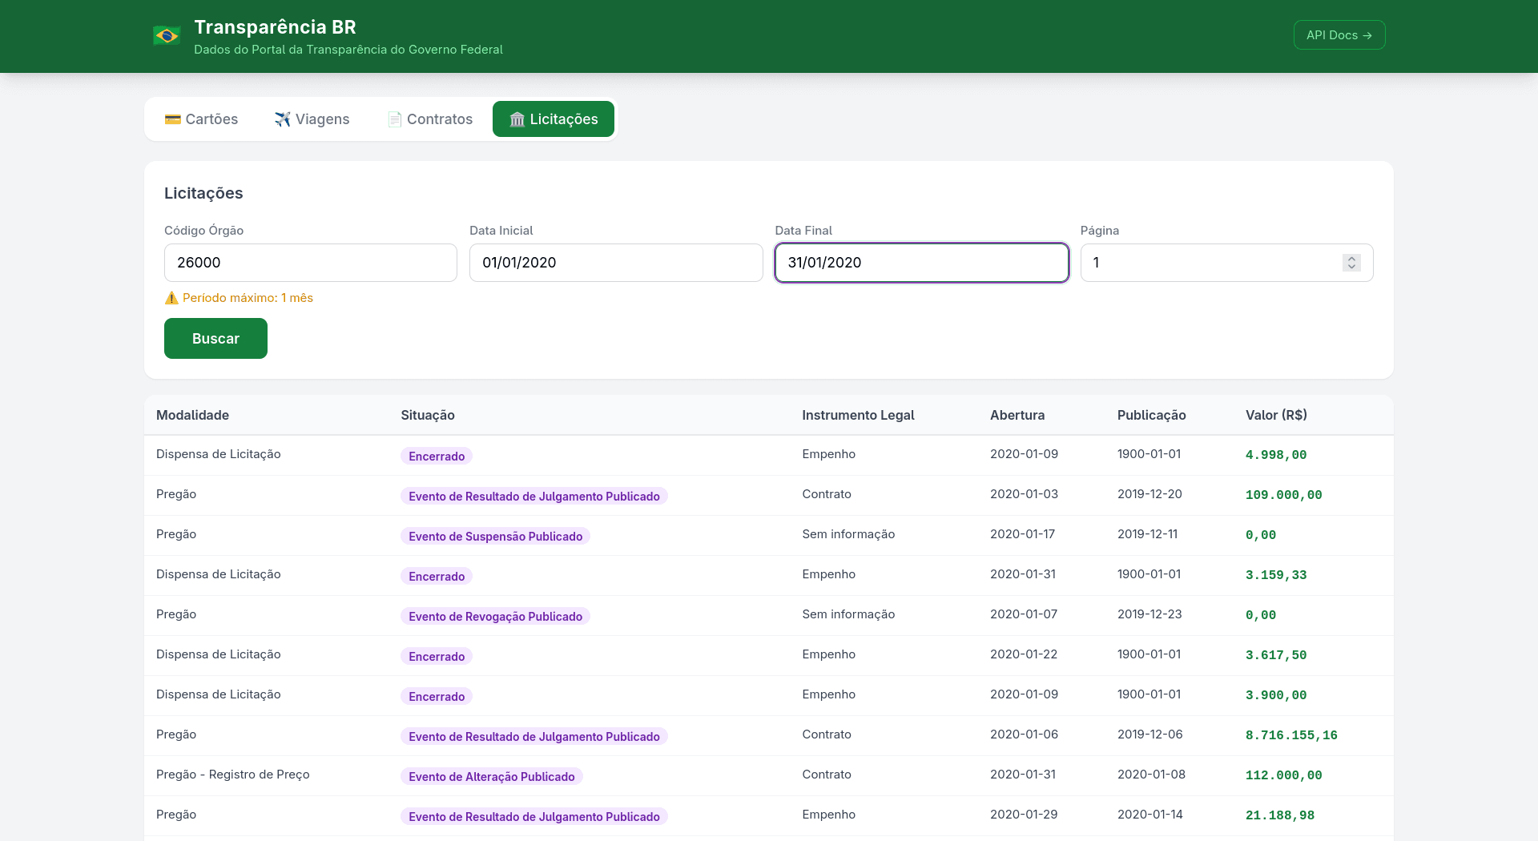Click the Valor (R$) column header

[x=1276, y=415]
